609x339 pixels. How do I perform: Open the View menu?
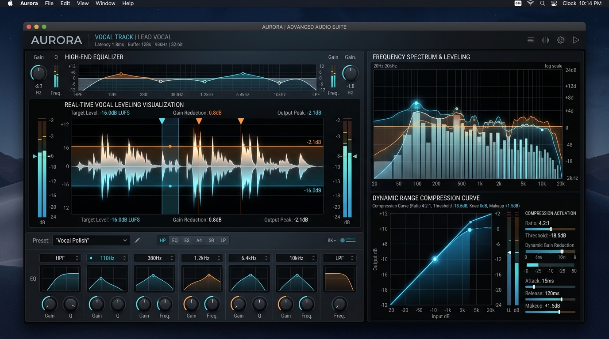coord(83,3)
